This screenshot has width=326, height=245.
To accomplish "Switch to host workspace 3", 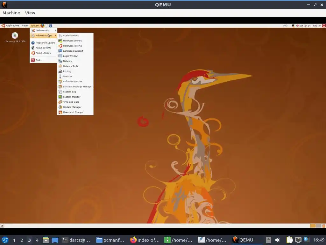I will [29, 240].
